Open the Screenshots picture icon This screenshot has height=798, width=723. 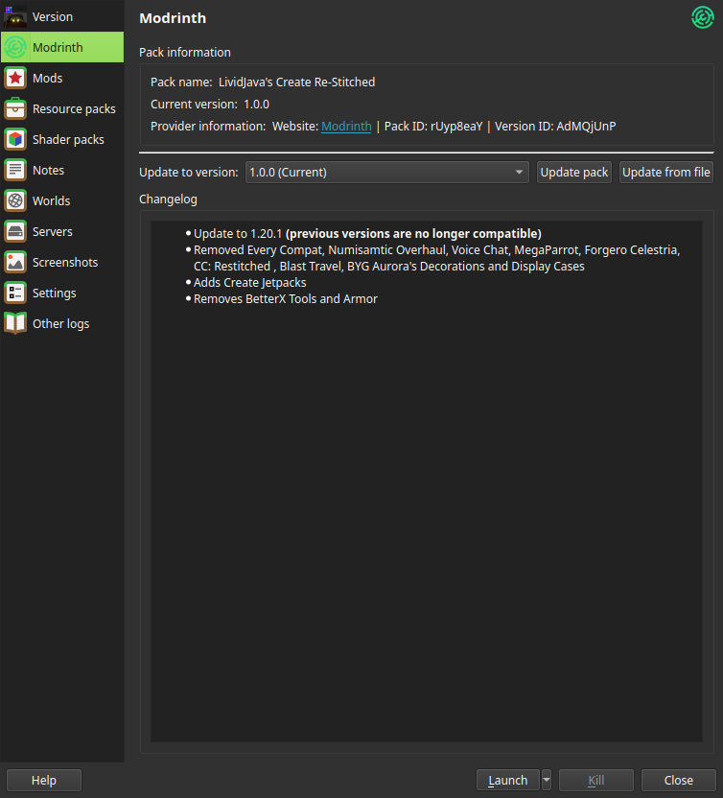[15, 262]
